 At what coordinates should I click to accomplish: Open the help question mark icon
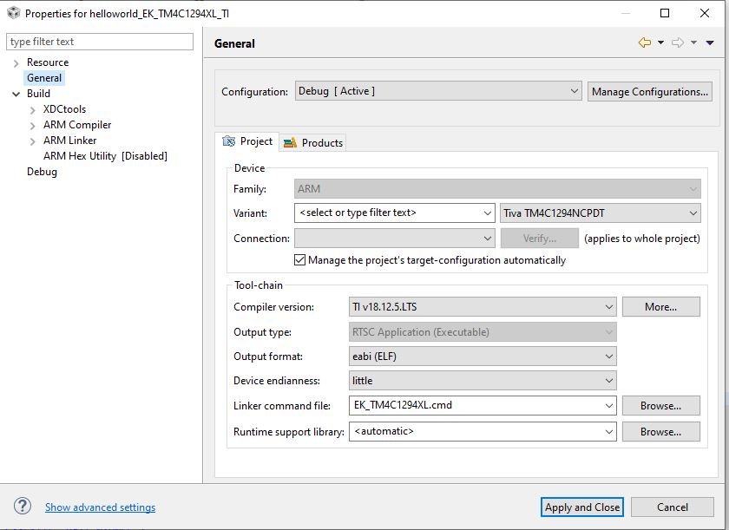coord(23,507)
